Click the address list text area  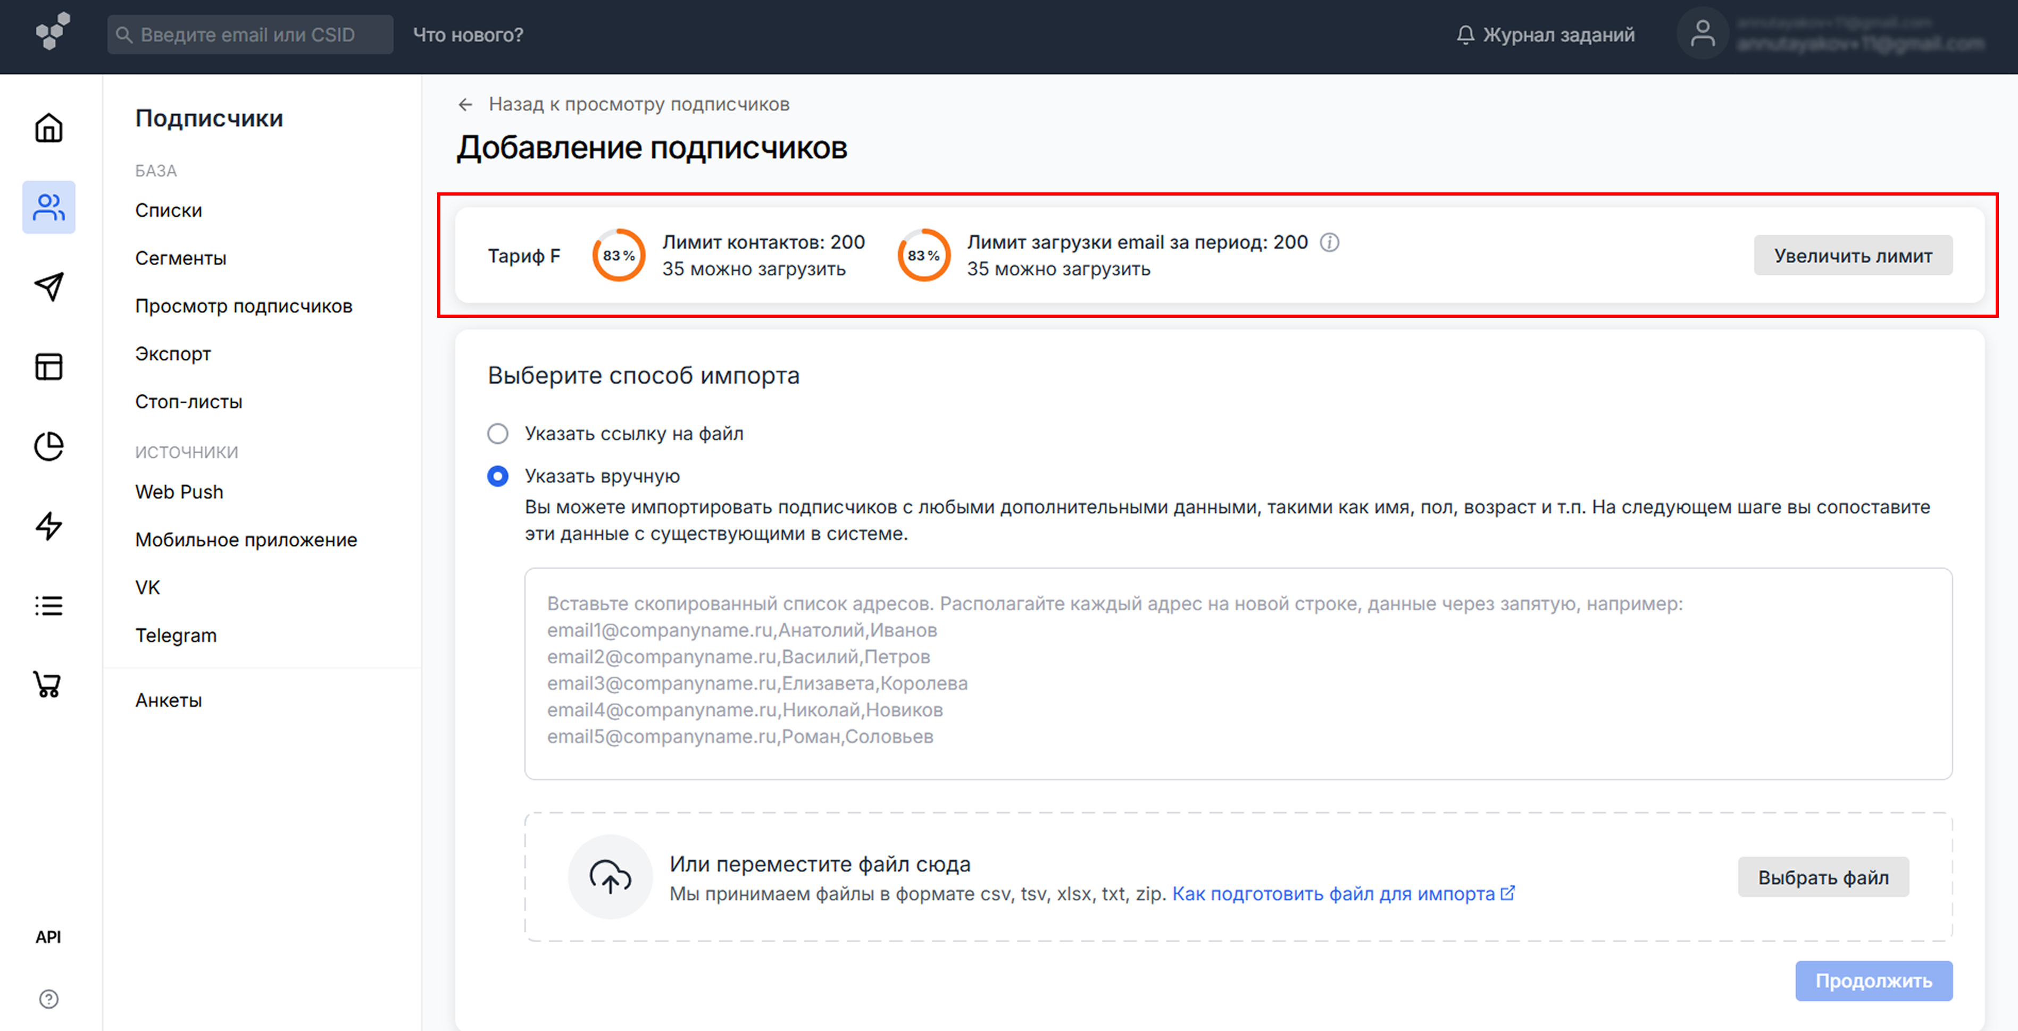[x=1238, y=673]
